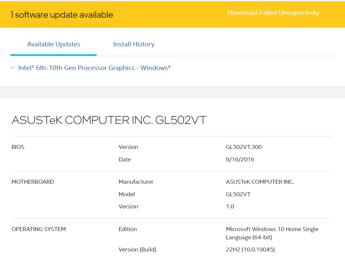The width and height of the screenshot is (345, 260).
Task: Click the motherboard model value GL502VT
Action: click(x=238, y=194)
